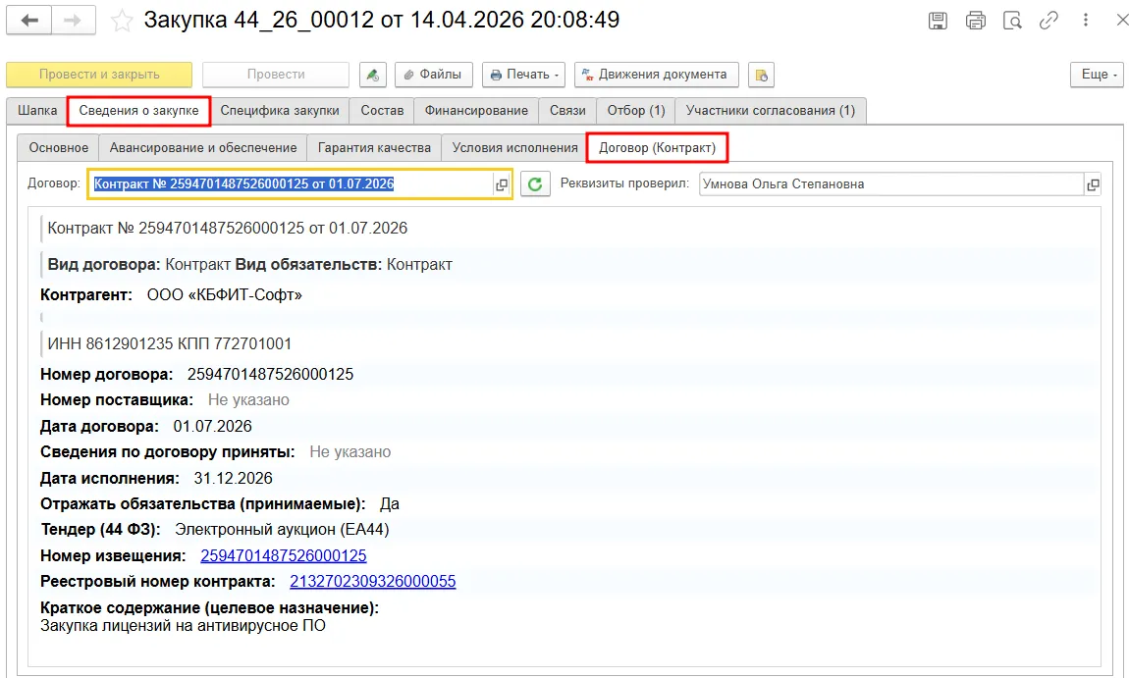Image resolution: width=1129 pixels, height=678 pixels.
Task: Follow the Номер извещения link 2594701487526000125
Action: [284, 555]
